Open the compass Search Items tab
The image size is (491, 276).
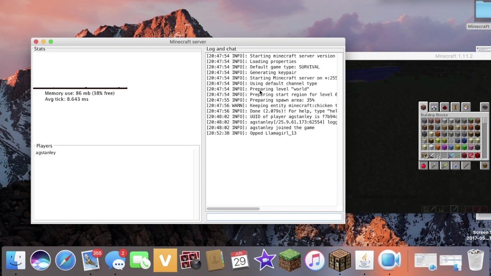click(484, 107)
